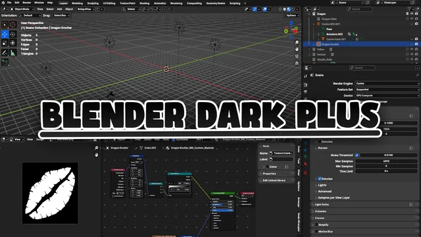Toggle node Color checkbox
This screenshot has width=421, height=237.
[x=268, y=167]
